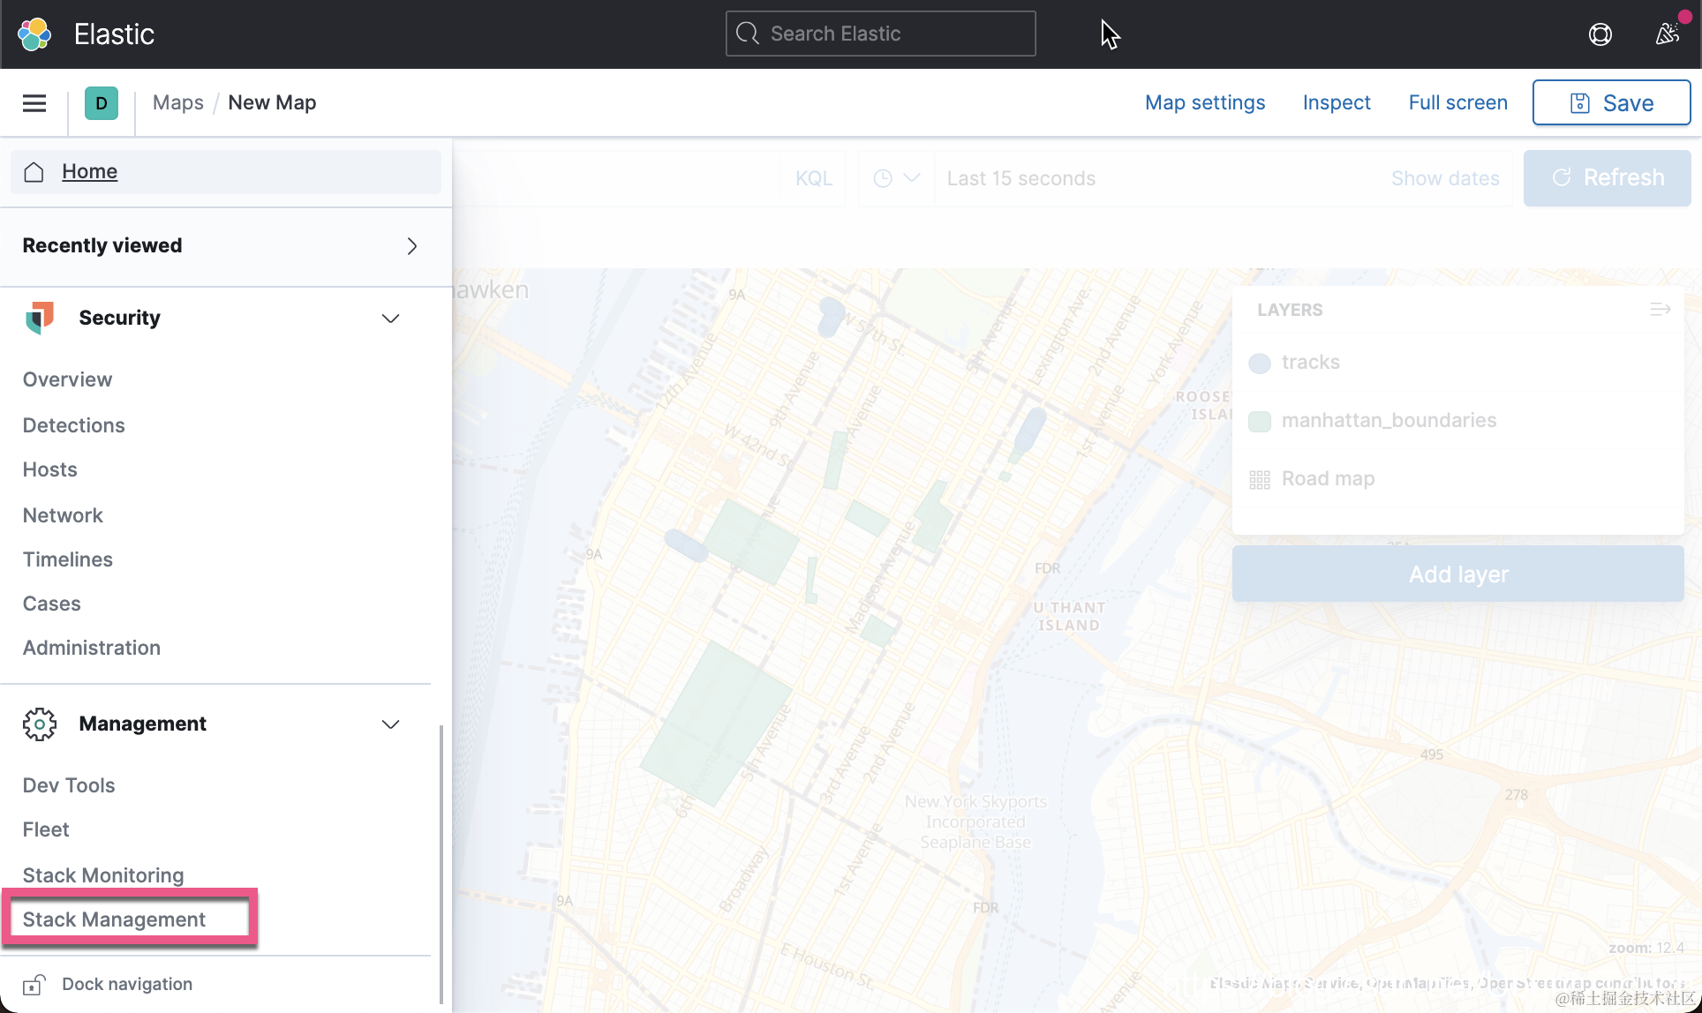Open the newsfeed celebration icon
The image size is (1702, 1013).
1667,34
